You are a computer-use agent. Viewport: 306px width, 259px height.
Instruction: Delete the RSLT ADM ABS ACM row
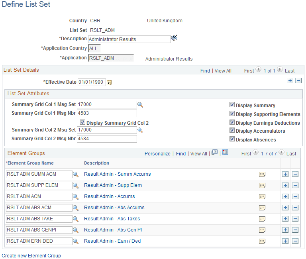pos(295,208)
